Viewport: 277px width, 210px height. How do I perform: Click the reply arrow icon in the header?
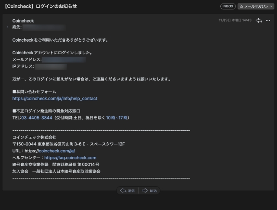[x=259, y=20]
